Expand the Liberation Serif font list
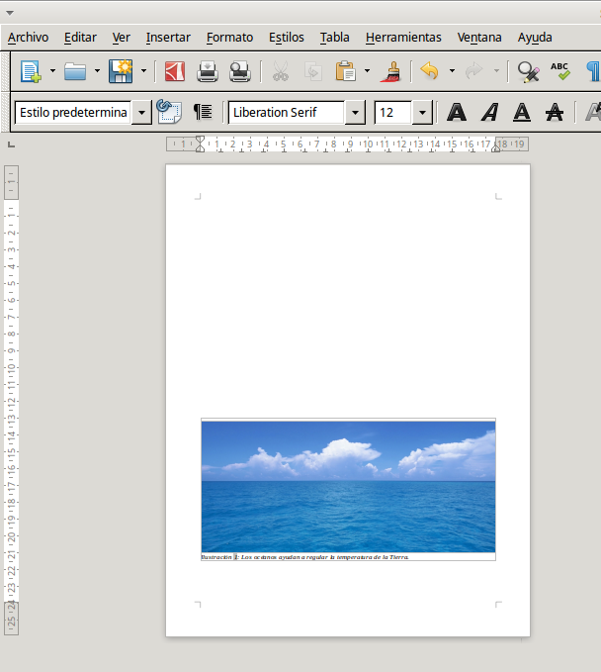 point(355,113)
